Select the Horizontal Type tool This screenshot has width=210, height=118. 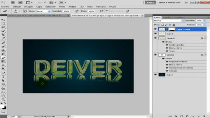[x=3, y=77]
